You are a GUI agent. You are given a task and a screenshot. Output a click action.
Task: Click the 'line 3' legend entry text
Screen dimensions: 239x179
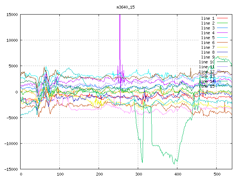coord(208,28)
